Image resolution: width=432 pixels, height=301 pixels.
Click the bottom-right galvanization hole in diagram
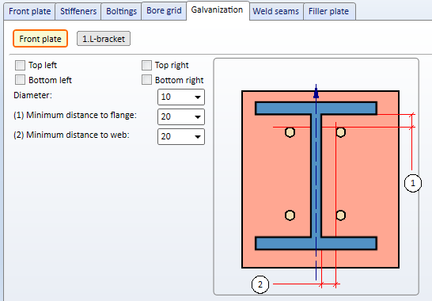click(x=341, y=215)
